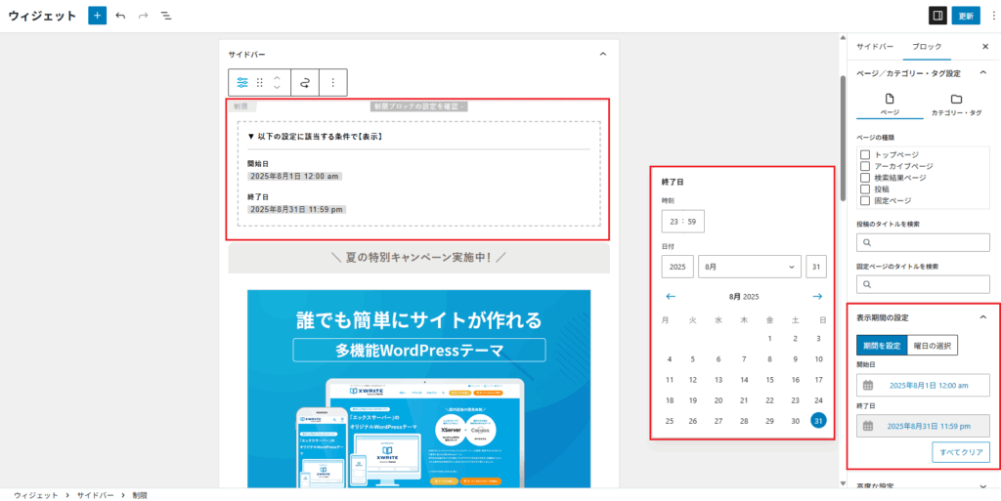
Task: Select the カテゴリー・タグ tab
Action: pos(956,104)
